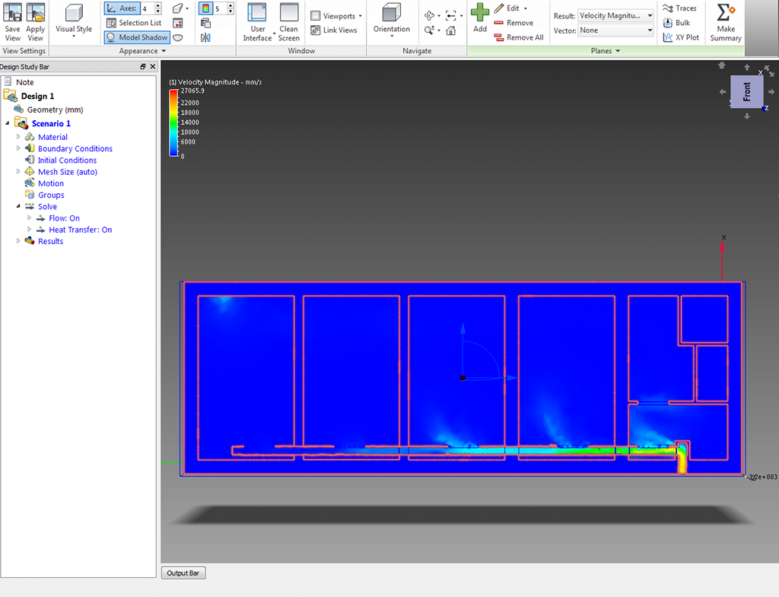Toggle the Axes display button

click(x=122, y=8)
